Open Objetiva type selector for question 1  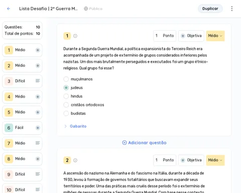(191, 36)
